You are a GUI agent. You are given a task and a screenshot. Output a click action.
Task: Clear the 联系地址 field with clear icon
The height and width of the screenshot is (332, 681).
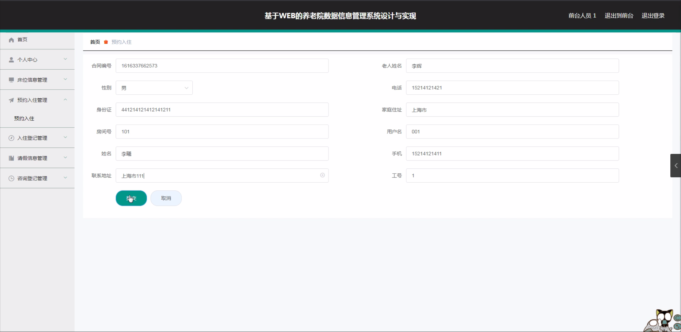[322, 175]
